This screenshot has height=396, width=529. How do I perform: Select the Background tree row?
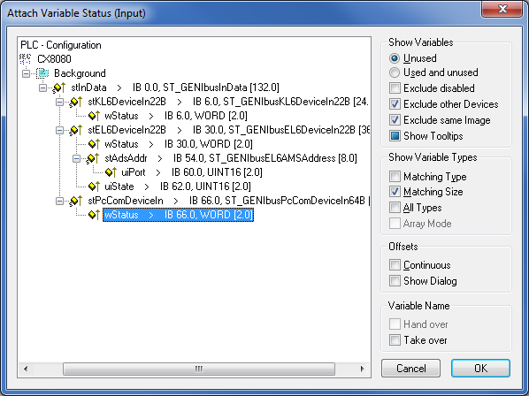coord(80,73)
